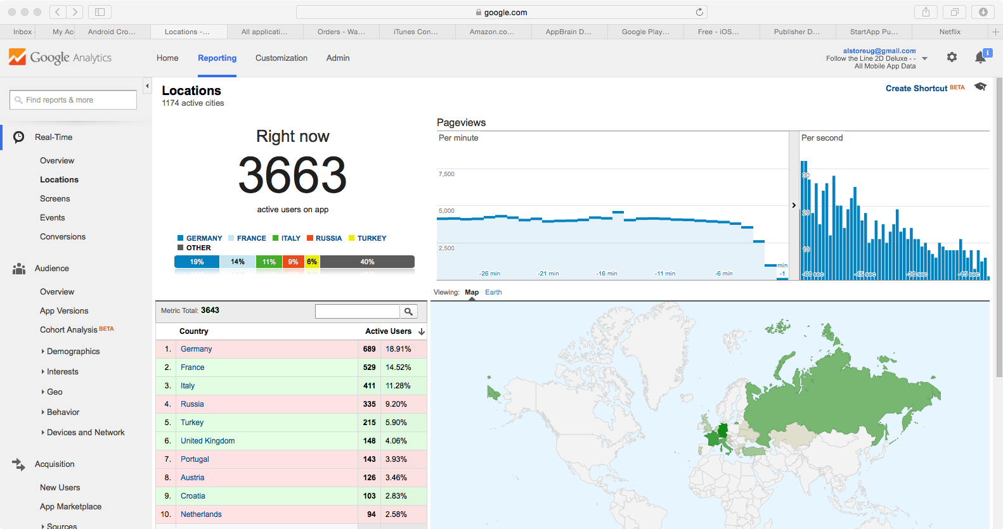Click the Acquisition arrow icon
1003x529 pixels.
[19, 464]
